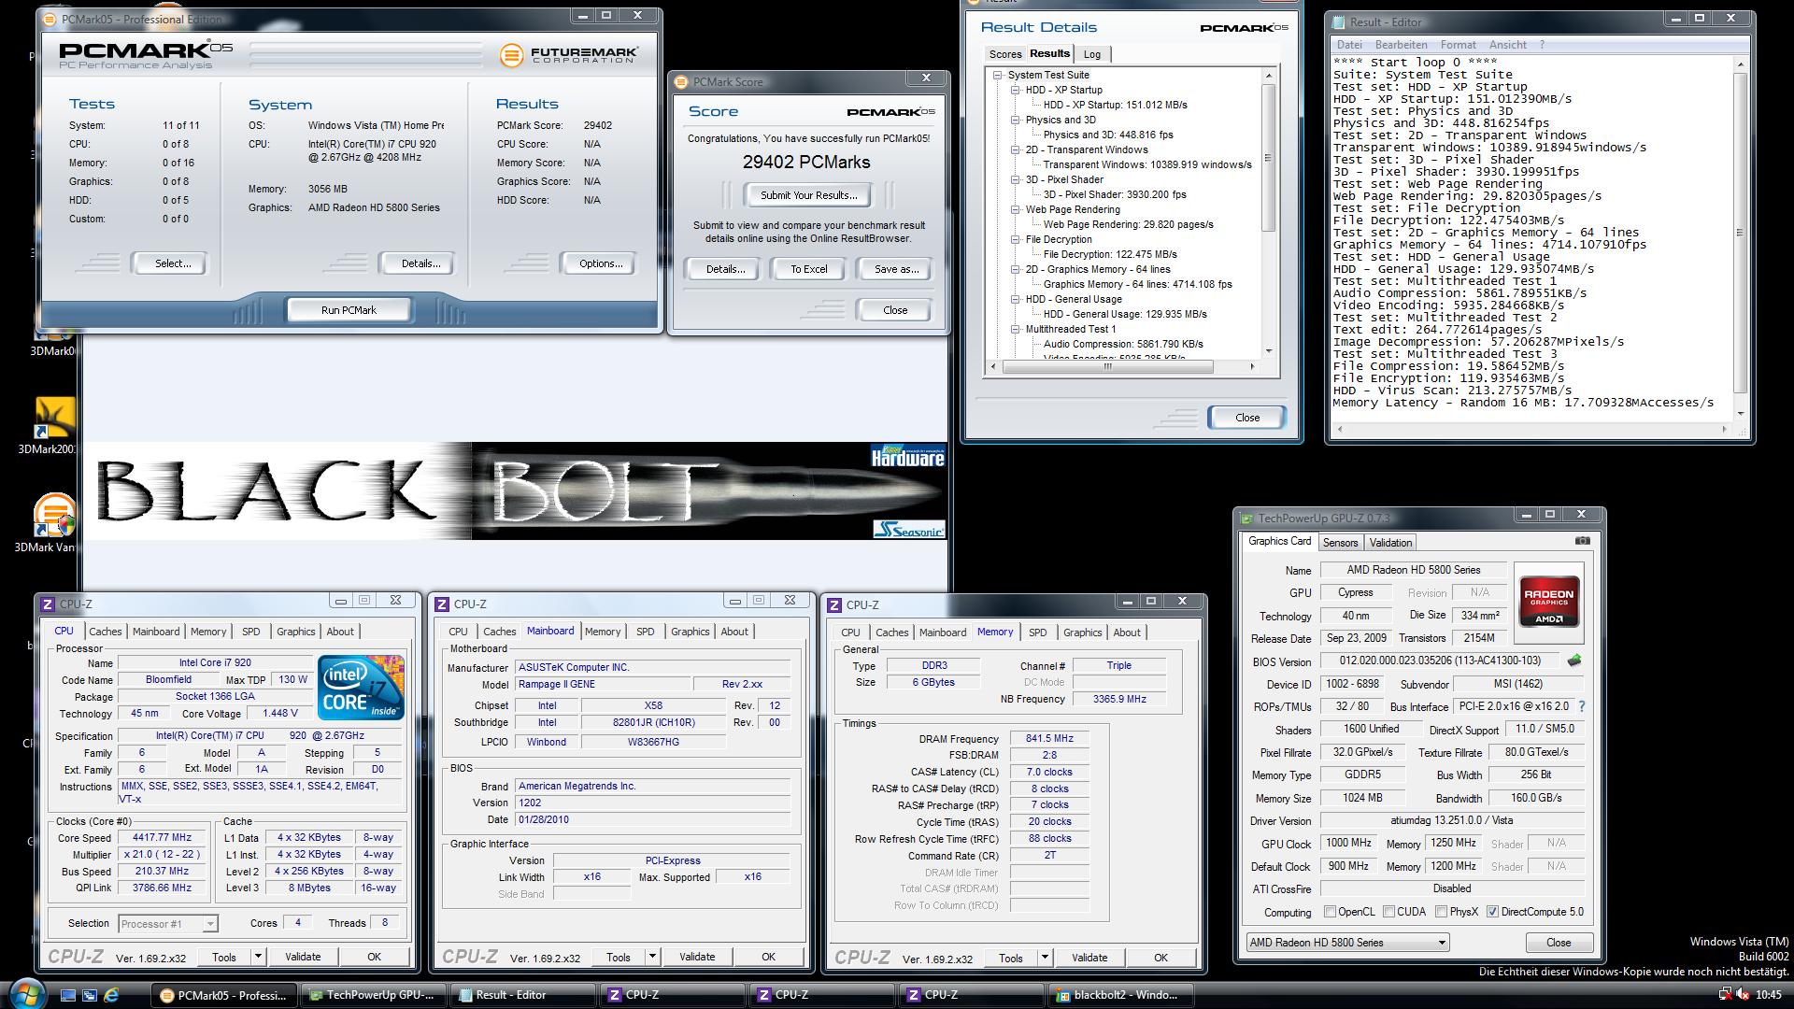Switch to the Validation tab in GPU-Z

(x=1390, y=543)
